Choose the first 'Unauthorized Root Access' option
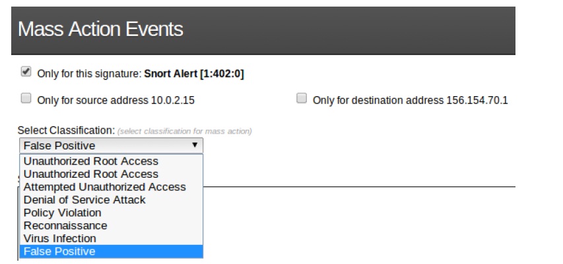Screen dimensions: 563x264 pos(91,161)
